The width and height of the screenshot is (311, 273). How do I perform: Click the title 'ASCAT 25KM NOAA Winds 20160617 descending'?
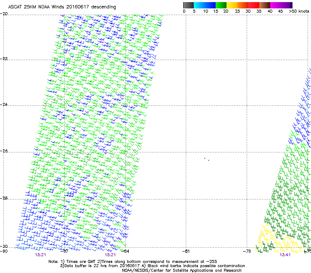(62, 7)
